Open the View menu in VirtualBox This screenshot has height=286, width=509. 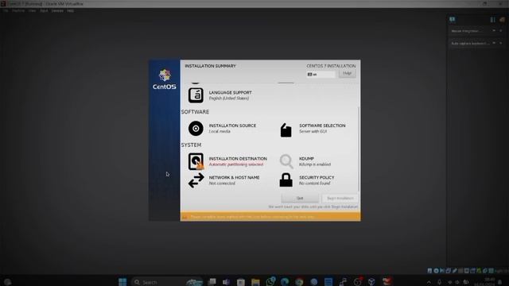(32, 10)
